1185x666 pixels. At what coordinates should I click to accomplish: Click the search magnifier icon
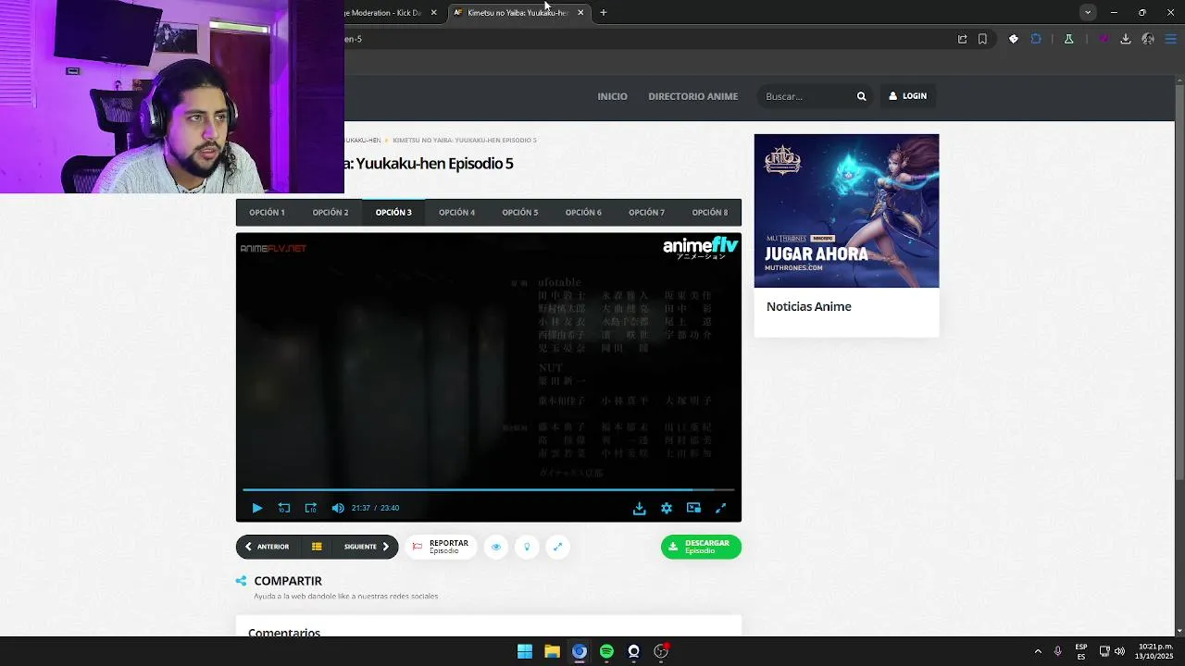[x=862, y=96]
